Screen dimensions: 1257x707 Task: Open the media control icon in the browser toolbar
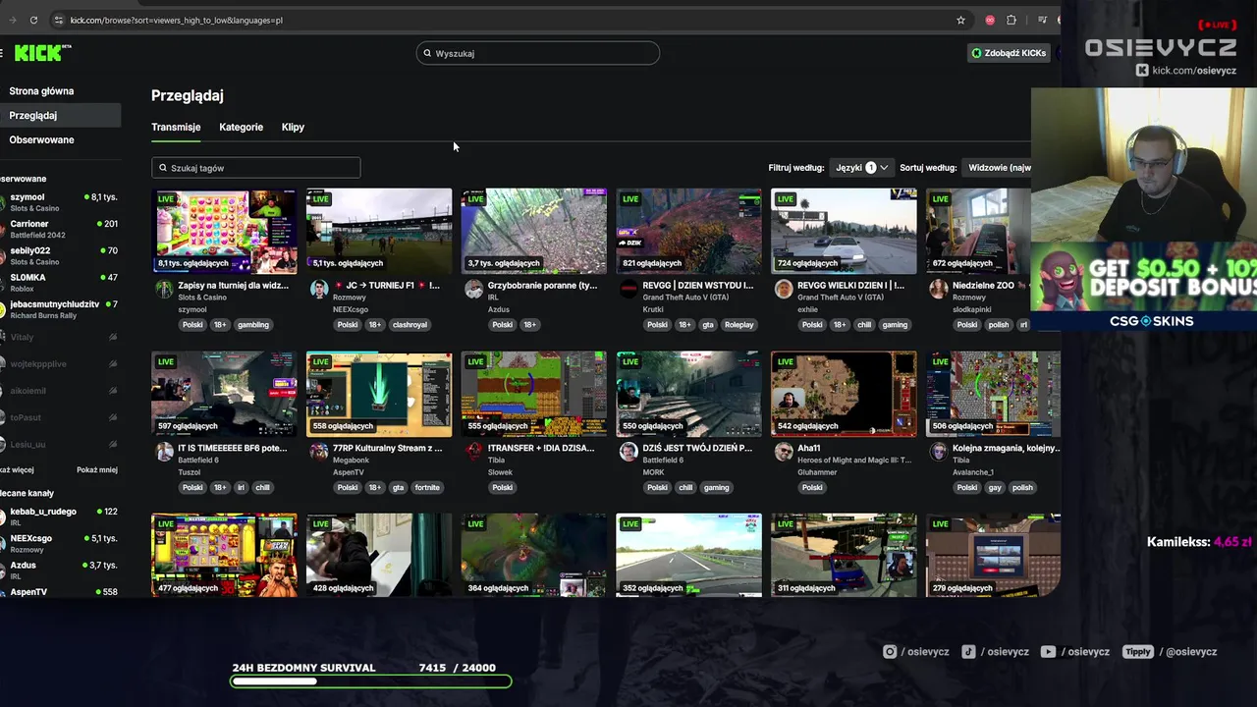click(1042, 20)
